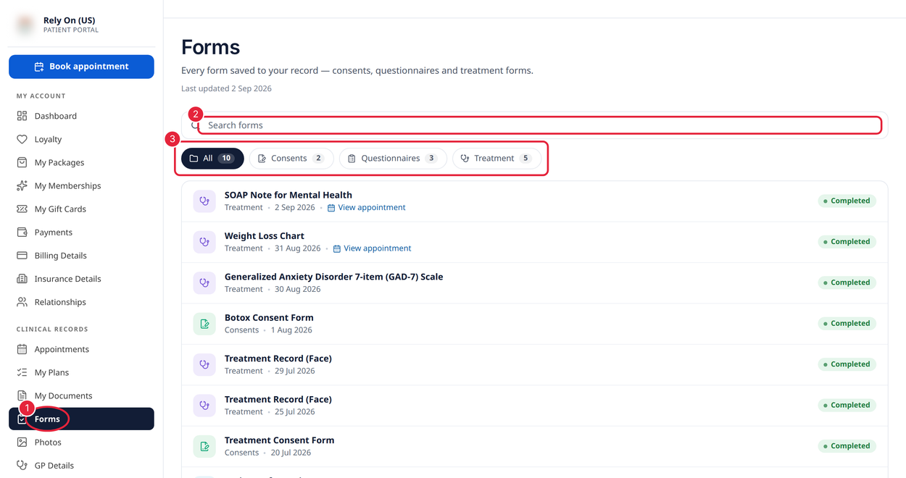Open the Treatment Consent Form entry

tap(279, 440)
